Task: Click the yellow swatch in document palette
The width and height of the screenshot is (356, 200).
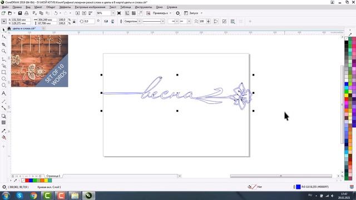Action: 46,181
